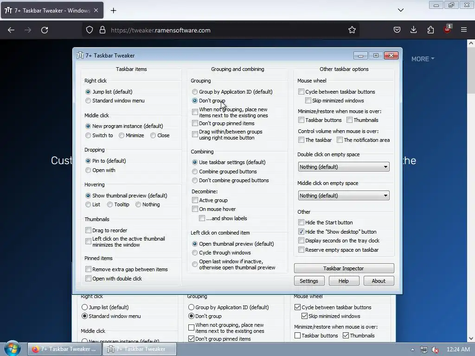Select Open with for dropping

point(101,171)
